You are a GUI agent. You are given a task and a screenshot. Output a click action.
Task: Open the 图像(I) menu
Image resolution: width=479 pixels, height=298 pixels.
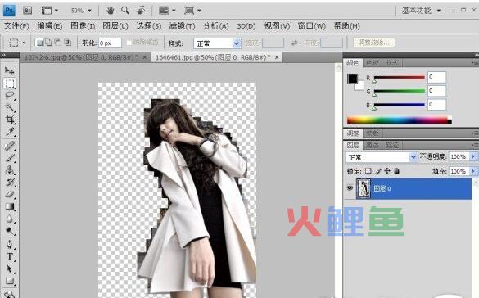pos(83,26)
